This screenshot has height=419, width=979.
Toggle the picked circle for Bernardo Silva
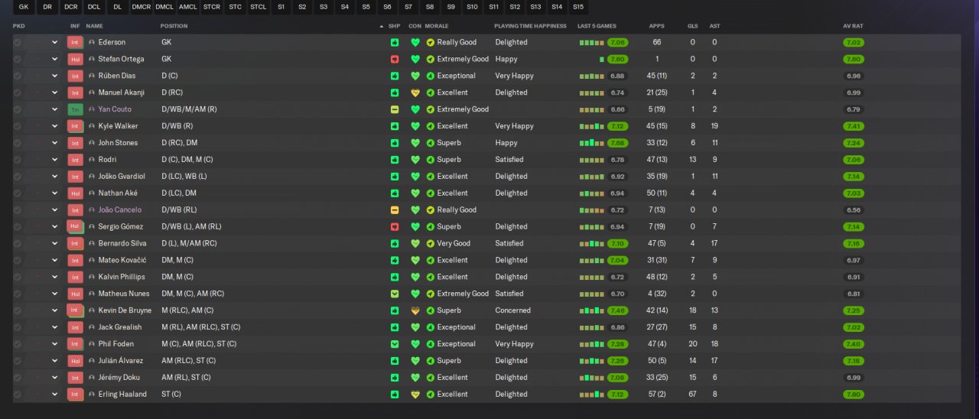tap(18, 243)
